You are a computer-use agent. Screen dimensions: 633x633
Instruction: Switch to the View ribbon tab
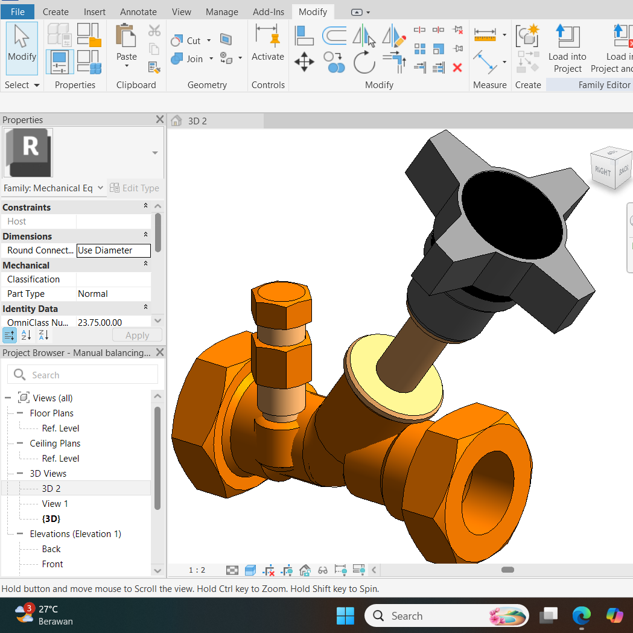181,12
